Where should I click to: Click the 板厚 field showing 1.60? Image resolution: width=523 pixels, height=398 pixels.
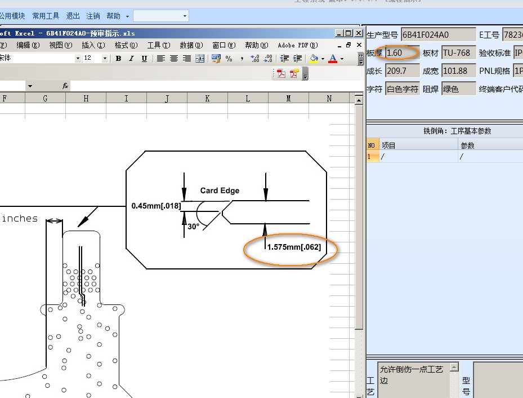click(x=403, y=53)
